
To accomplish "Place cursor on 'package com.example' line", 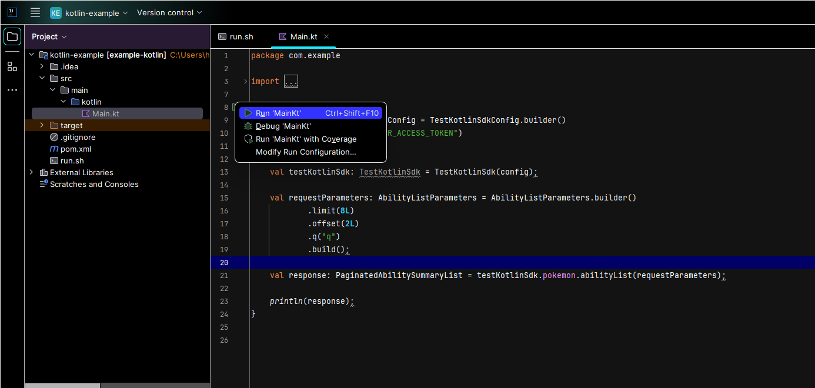I will 296,55.
